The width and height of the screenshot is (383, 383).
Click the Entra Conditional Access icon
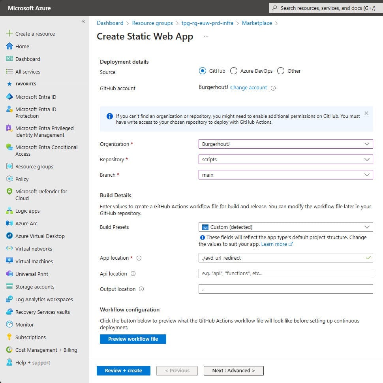[x=9, y=147]
